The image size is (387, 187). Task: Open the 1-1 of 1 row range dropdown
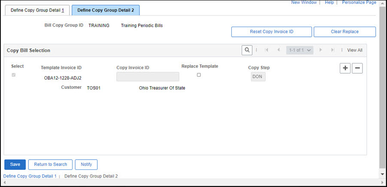(x=299, y=50)
